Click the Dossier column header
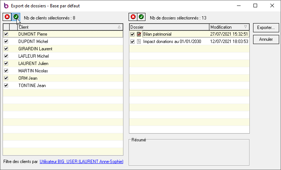The width and height of the screenshot is (281, 170). pyautogui.click(x=169, y=27)
